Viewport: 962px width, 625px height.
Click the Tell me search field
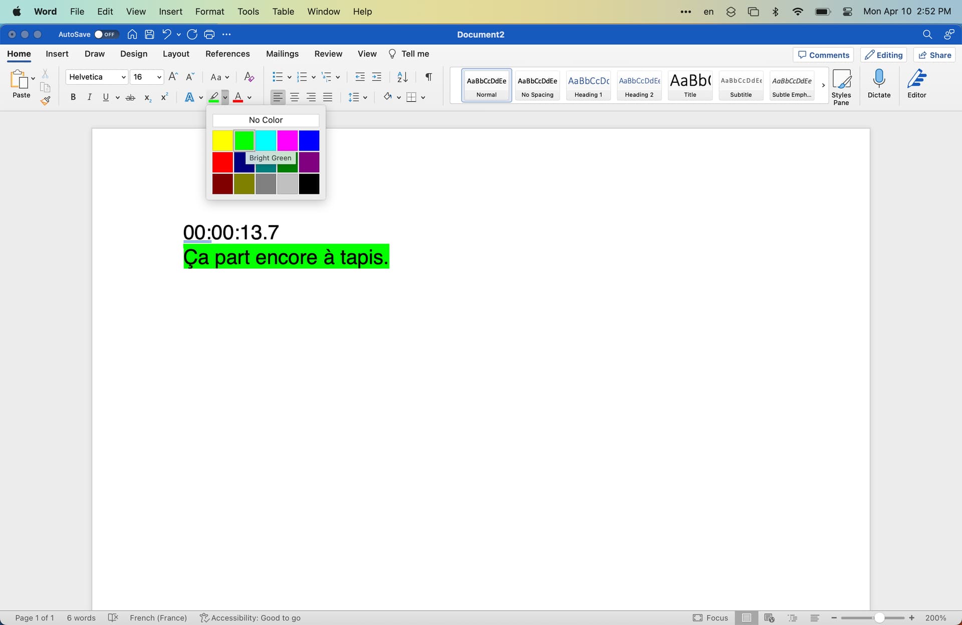coord(409,54)
